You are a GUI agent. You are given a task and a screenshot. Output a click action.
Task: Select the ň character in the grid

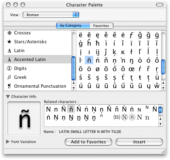106,60
